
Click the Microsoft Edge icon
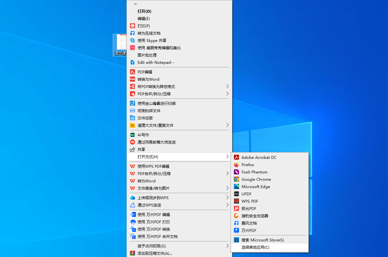point(236,187)
